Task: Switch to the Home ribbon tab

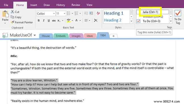Action: point(20,5)
